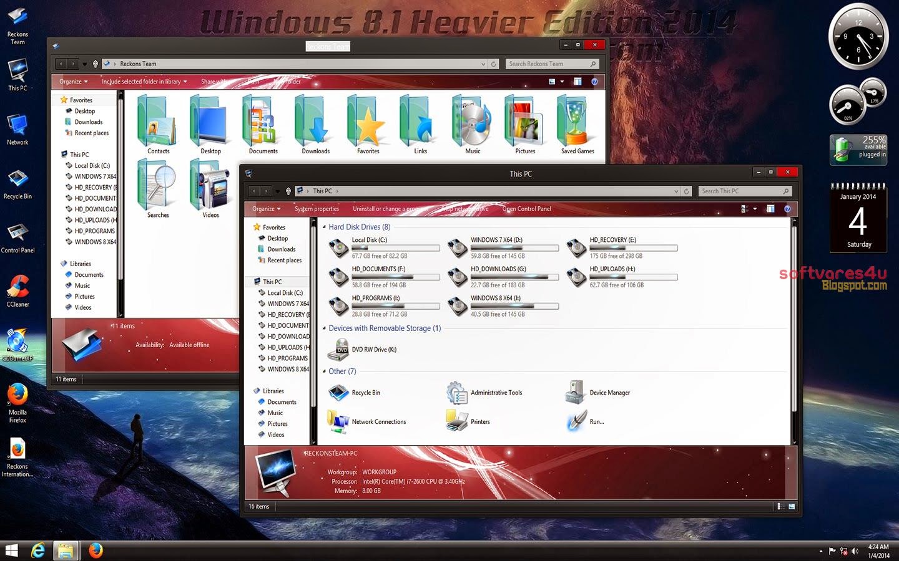Screen dimensions: 899x561
Task: Expand address bar history in This PC window
Action: (x=676, y=191)
